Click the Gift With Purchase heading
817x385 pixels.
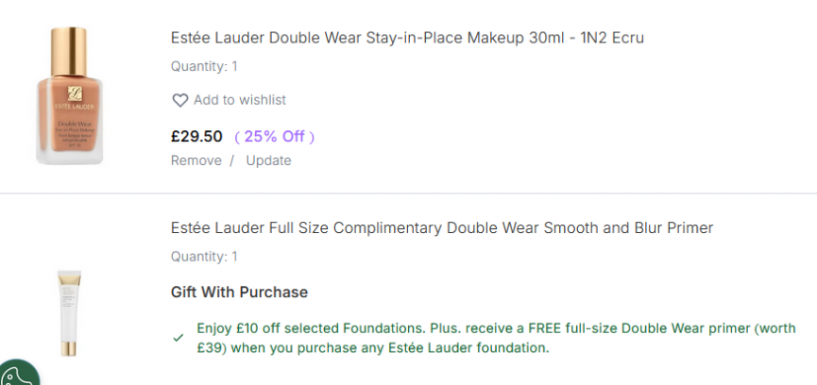(x=239, y=292)
